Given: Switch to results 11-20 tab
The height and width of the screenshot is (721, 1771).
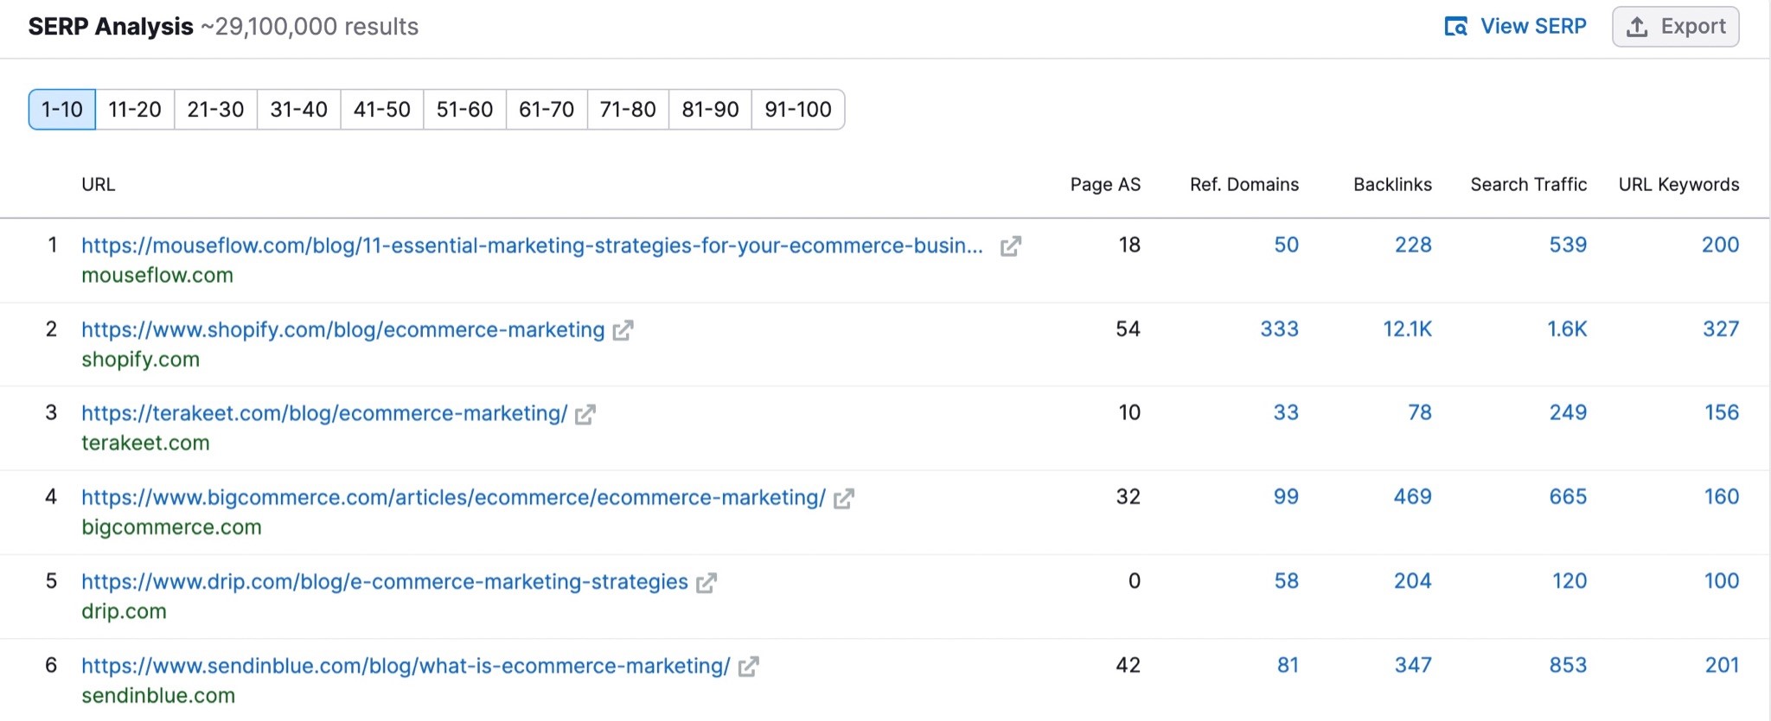Looking at the screenshot, I should pos(135,110).
